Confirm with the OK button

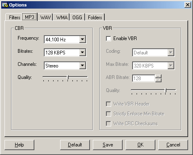140,145
